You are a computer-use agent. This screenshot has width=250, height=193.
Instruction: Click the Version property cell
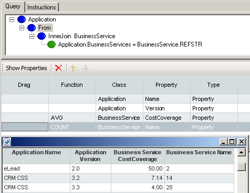click(x=166, y=108)
